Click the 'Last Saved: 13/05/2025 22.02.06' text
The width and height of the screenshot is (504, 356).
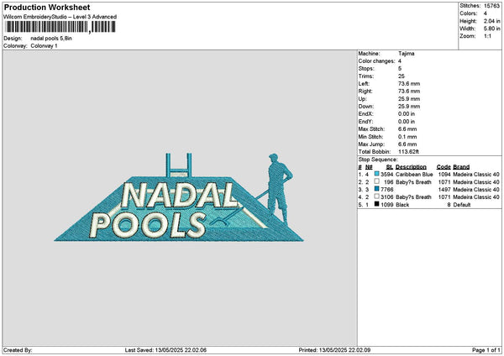[165, 350]
